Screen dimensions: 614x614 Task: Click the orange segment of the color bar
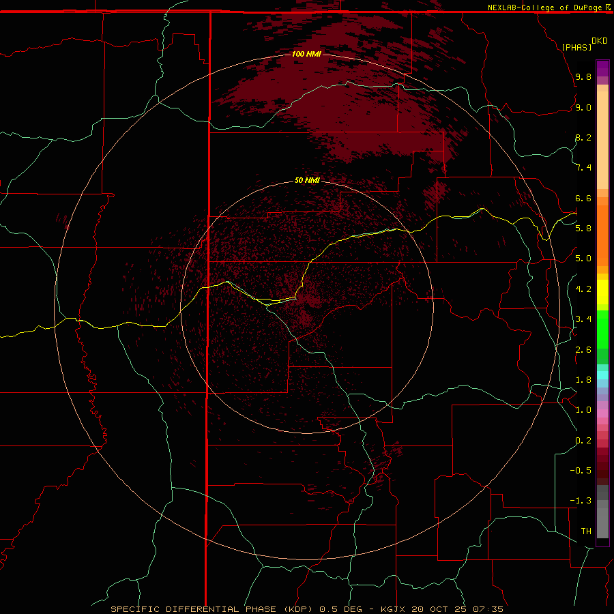(x=602, y=235)
